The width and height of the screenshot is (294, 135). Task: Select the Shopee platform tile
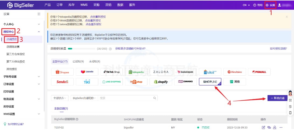click(x=62, y=72)
